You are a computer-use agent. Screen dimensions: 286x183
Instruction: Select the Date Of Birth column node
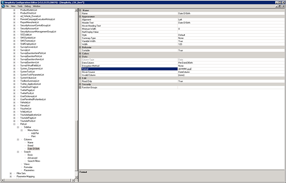tap(33, 149)
